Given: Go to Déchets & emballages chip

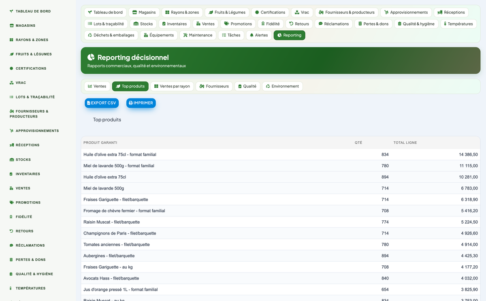Looking at the screenshot, I should pos(111,35).
